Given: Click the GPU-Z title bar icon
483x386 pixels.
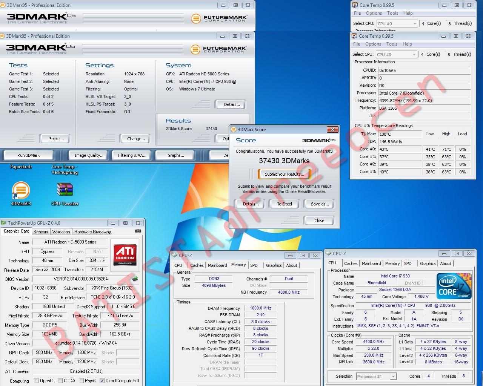Looking at the screenshot, I should (x=4, y=223).
